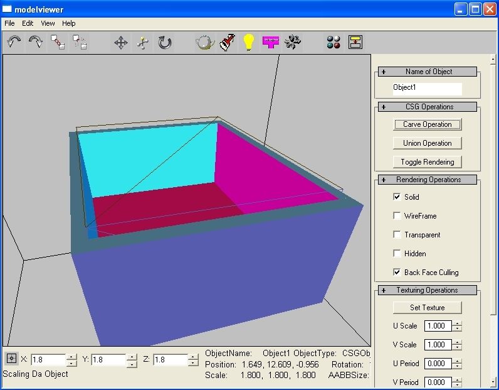Image resolution: width=499 pixels, height=390 pixels.
Task: Click the yellow light bulb icon
Action: pos(249,42)
